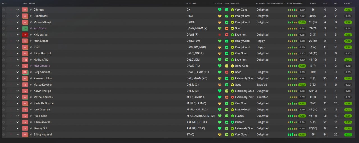Click Erling Haaland's condition heart icon
The height and width of the screenshot is (143, 359).
pos(220,135)
